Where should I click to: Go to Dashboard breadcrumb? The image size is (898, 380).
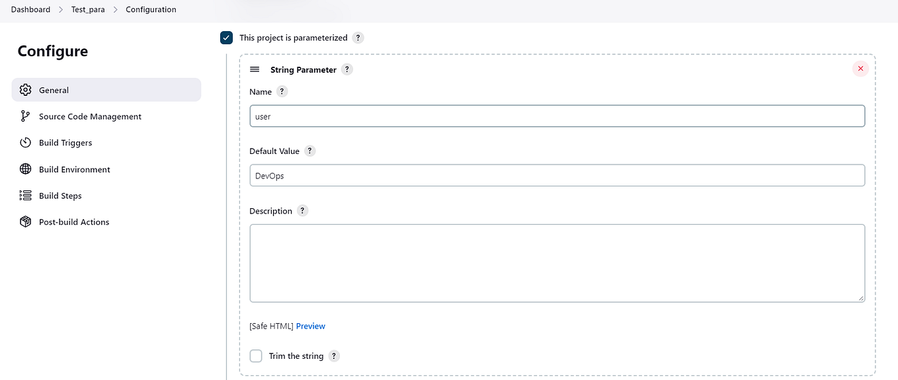[30, 10]
